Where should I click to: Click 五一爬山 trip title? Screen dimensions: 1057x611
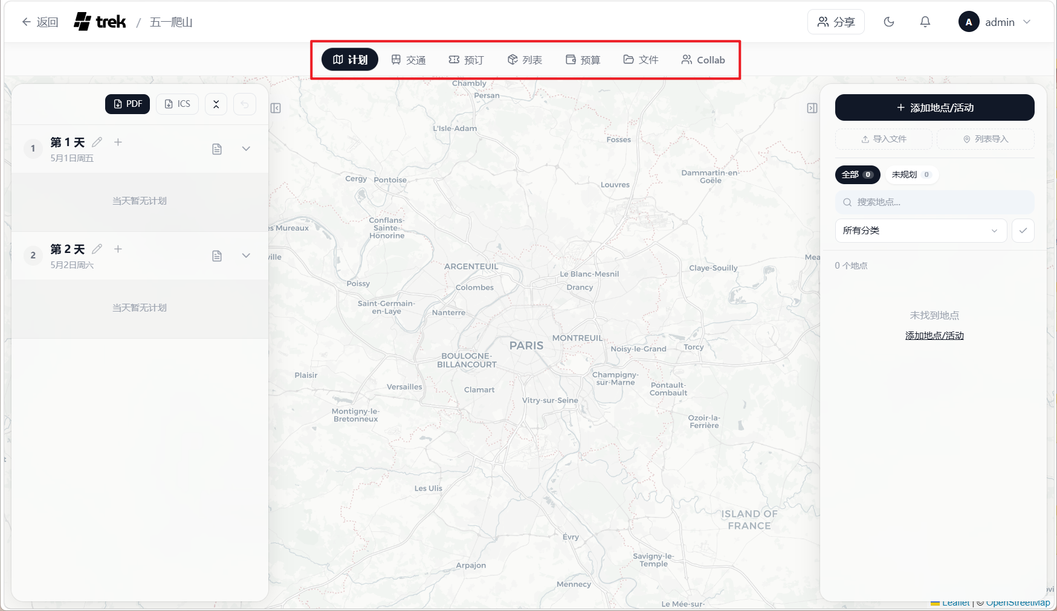(x=171, y=22)
